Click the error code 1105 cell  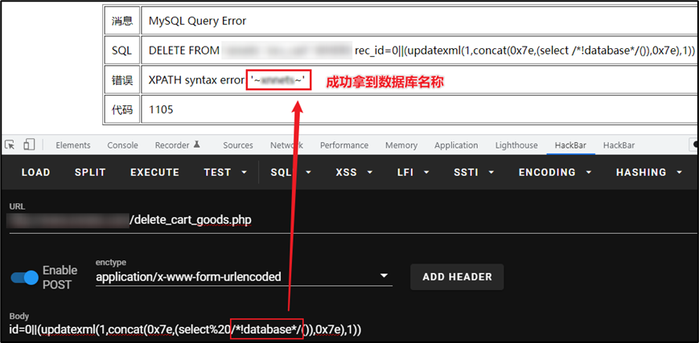(x=420, y=109)
